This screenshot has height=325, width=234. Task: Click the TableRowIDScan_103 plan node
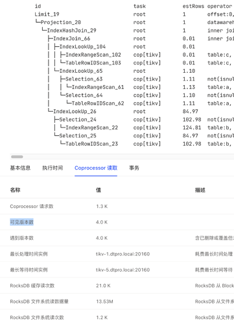[93, 63]
